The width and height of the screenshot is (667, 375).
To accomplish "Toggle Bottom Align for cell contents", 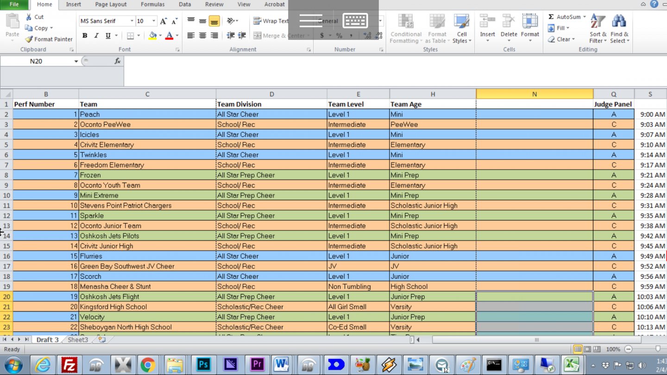I will click(214, 21).
